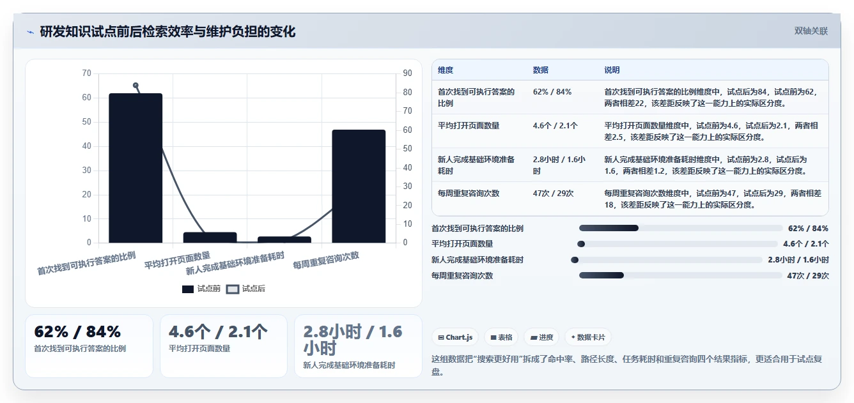Open the Chart.js tag pill

[x=455, y=337]
